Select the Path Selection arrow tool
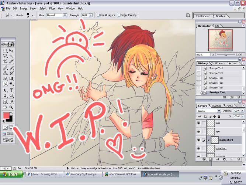The width and height of the screenshot is (246, 185). (5, 90)
